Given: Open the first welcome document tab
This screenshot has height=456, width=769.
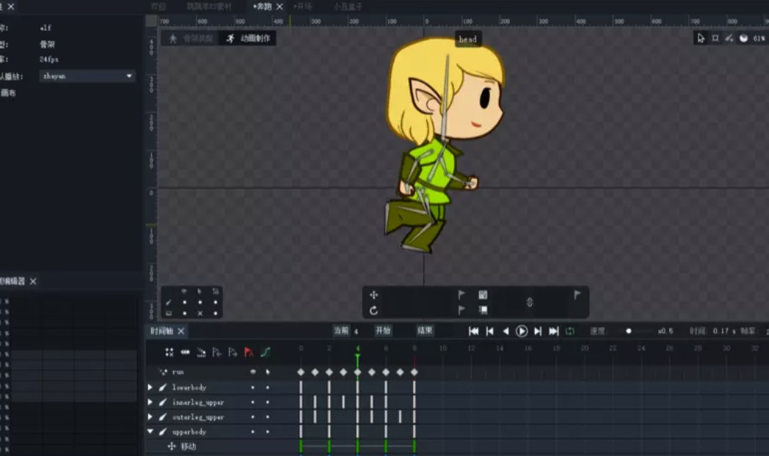Looking at the screenshot, I should (x=158, y=7).
